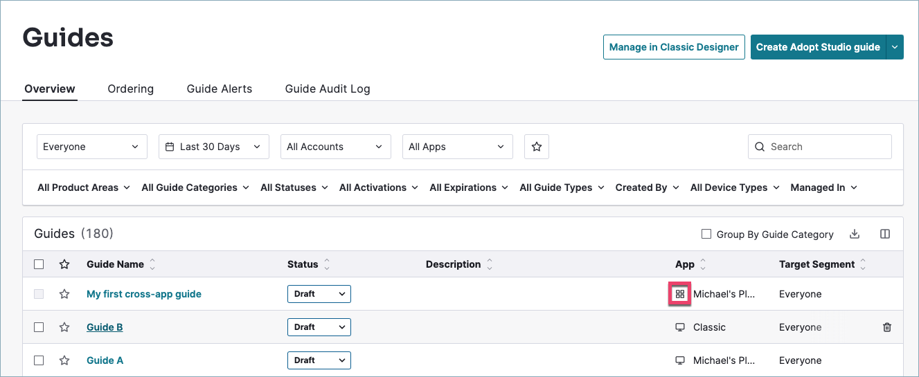Click Create Adopt Studio guide button
The image size is (919, 377).
(818, 47)
